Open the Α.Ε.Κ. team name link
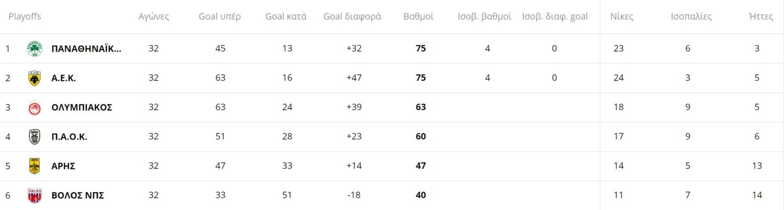This screenshot has width=784, height=210. [64, 78]
